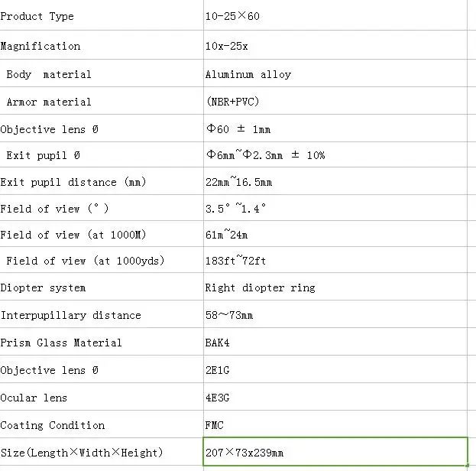Select the 2E1G value cell
The width and height of the screenshot is (476, 471).
point(335,369)
